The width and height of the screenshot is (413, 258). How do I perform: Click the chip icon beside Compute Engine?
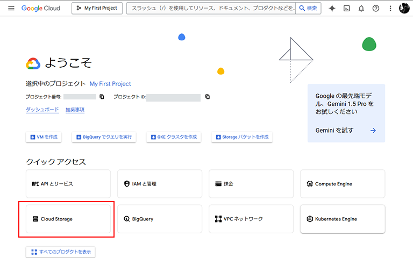point(310,184)
